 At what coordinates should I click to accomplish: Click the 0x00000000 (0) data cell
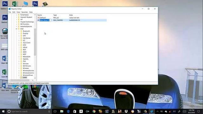coord(75,20)
